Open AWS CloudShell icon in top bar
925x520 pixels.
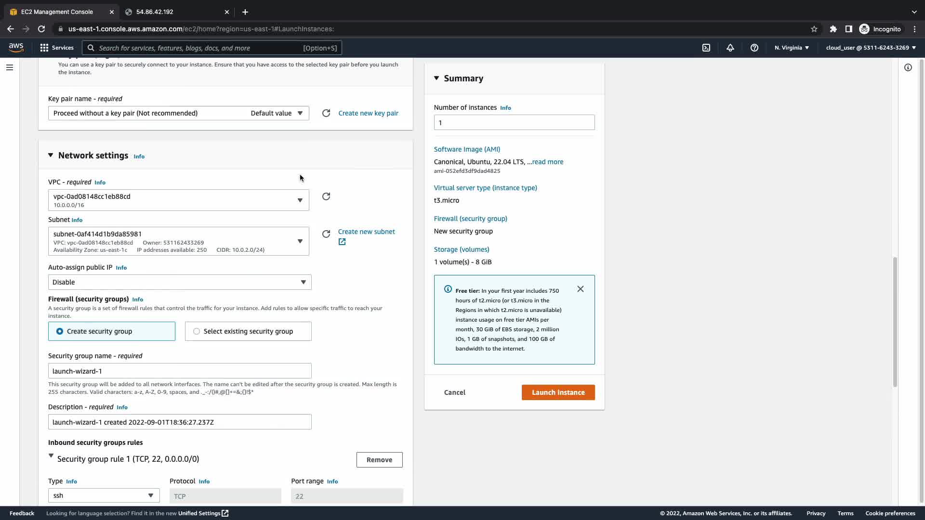tap(706, 48)
